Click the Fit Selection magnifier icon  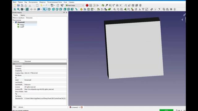[x=19, y=9]
